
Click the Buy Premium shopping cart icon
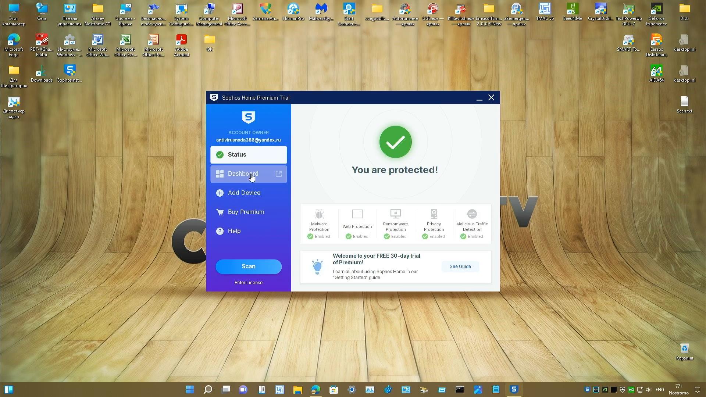220,212
